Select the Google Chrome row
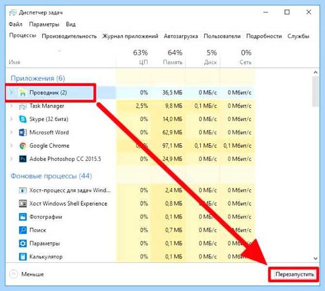This screenshot has height=291, width=325. (131, 145)
